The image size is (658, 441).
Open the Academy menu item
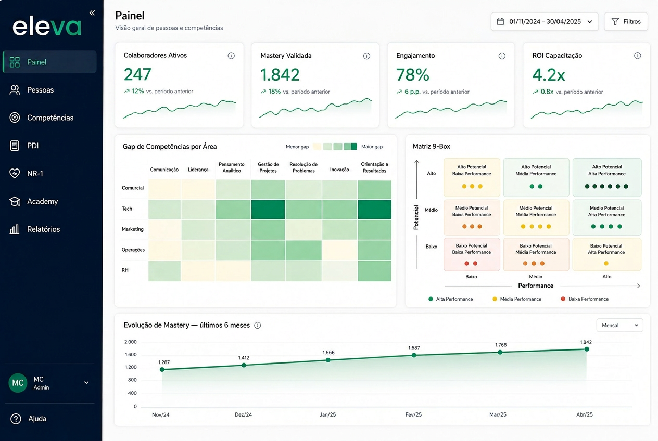[x=49, y=201]
